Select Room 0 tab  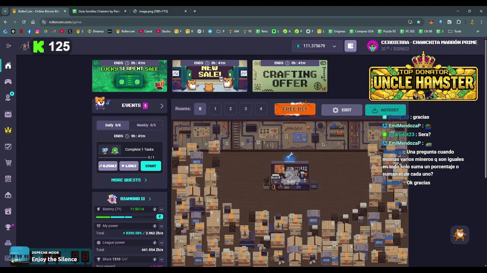click(x=200, y=109)
